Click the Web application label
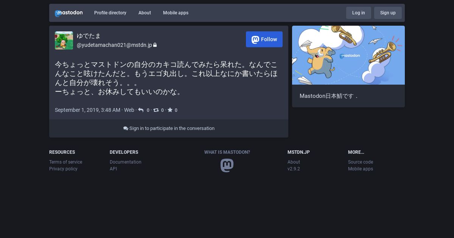Image resolution: width=454 pixels, height=238 pixels. (129, 110)
